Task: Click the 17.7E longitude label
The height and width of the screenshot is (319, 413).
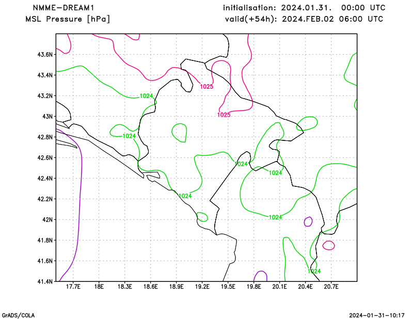Action: coord(73,286)
